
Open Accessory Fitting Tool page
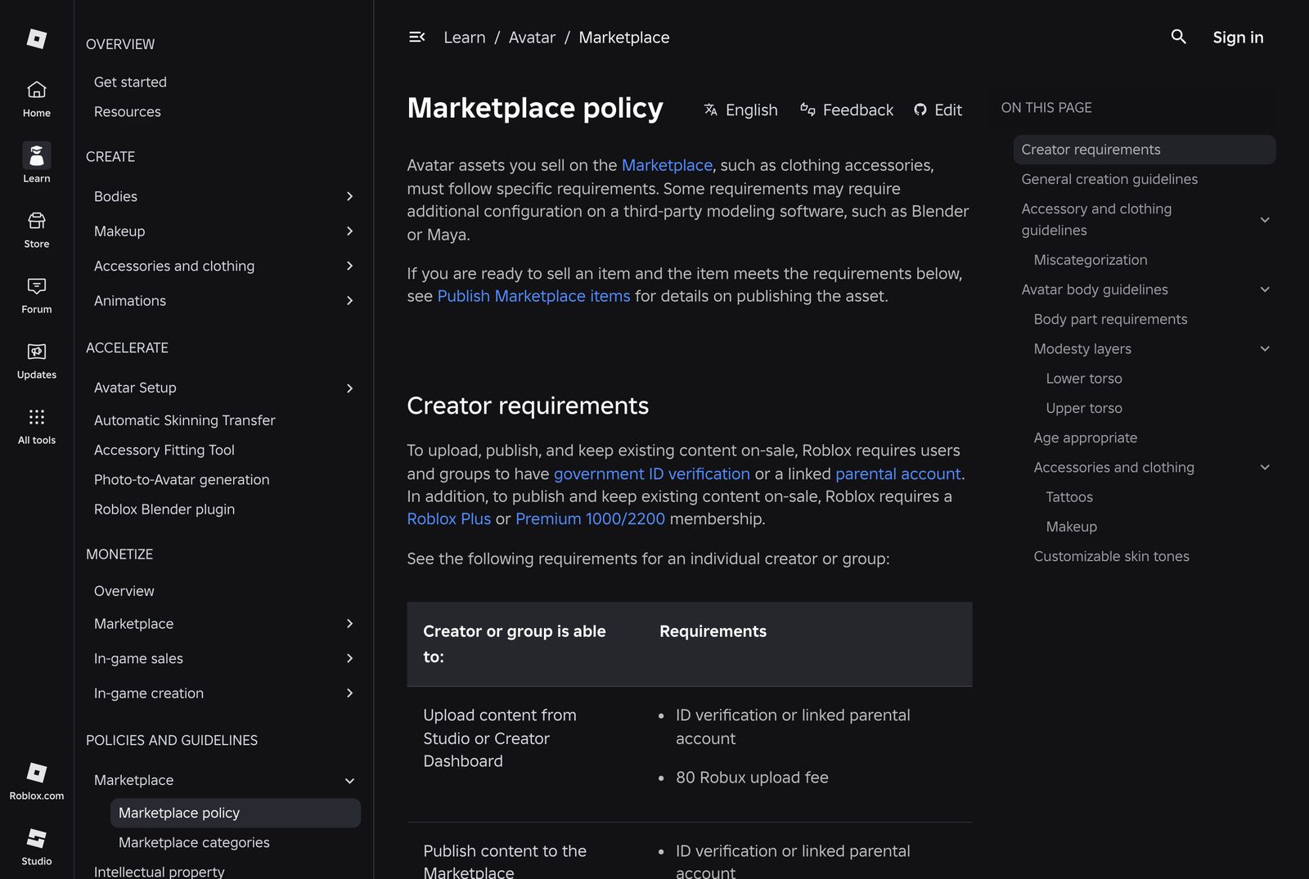click(164, 450)
